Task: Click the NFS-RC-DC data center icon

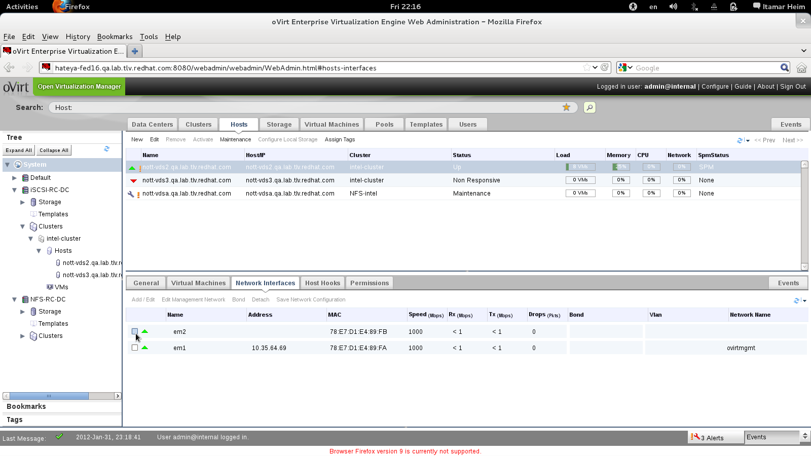Action: pyautogui.click(x=25, y=299)
